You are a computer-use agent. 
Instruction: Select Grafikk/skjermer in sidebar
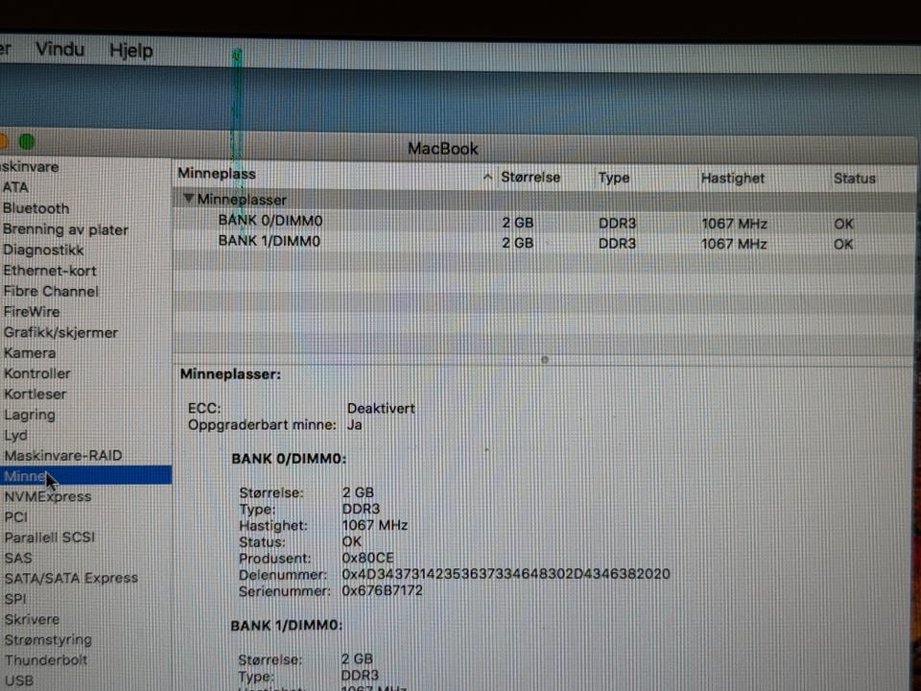coord(60,333)
